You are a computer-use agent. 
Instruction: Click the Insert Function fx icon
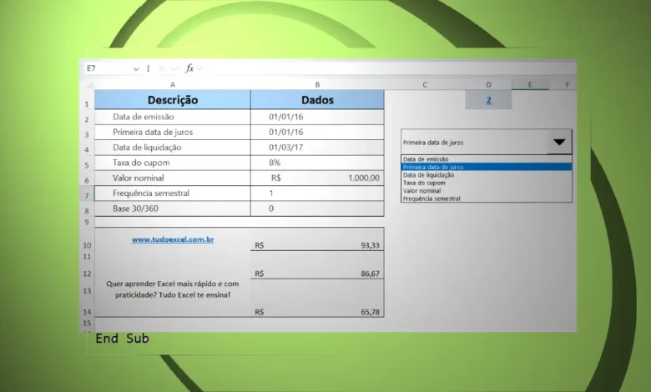point(189,68)
